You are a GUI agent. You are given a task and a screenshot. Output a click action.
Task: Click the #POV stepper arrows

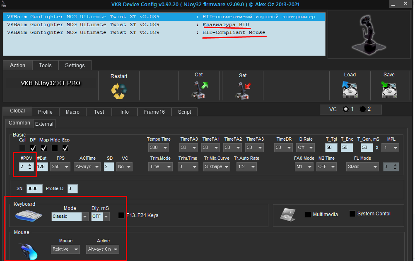(30, 166)
